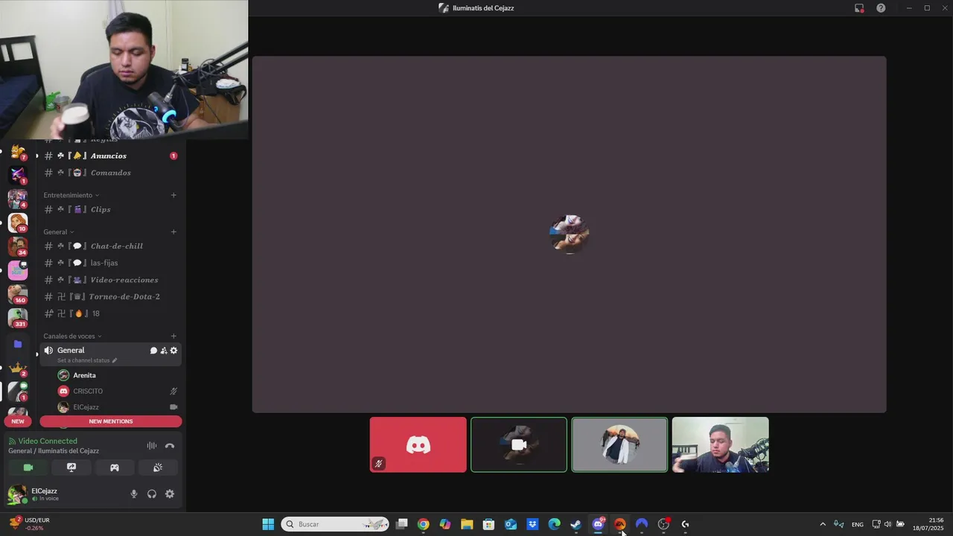Click the Buscar taskbar search field
953x536 pixels.
(335, 524)
